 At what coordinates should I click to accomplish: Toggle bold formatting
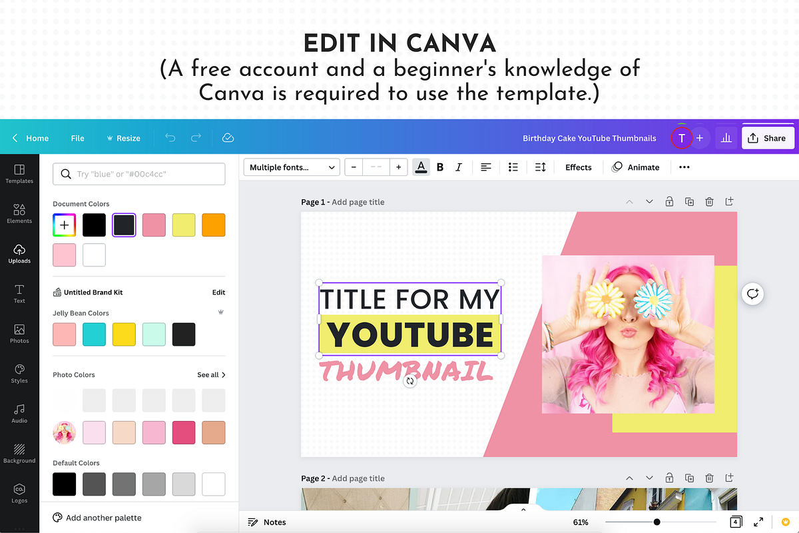click(440, 167)
